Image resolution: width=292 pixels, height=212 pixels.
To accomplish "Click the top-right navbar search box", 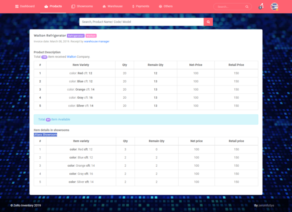I will (229, 7).
